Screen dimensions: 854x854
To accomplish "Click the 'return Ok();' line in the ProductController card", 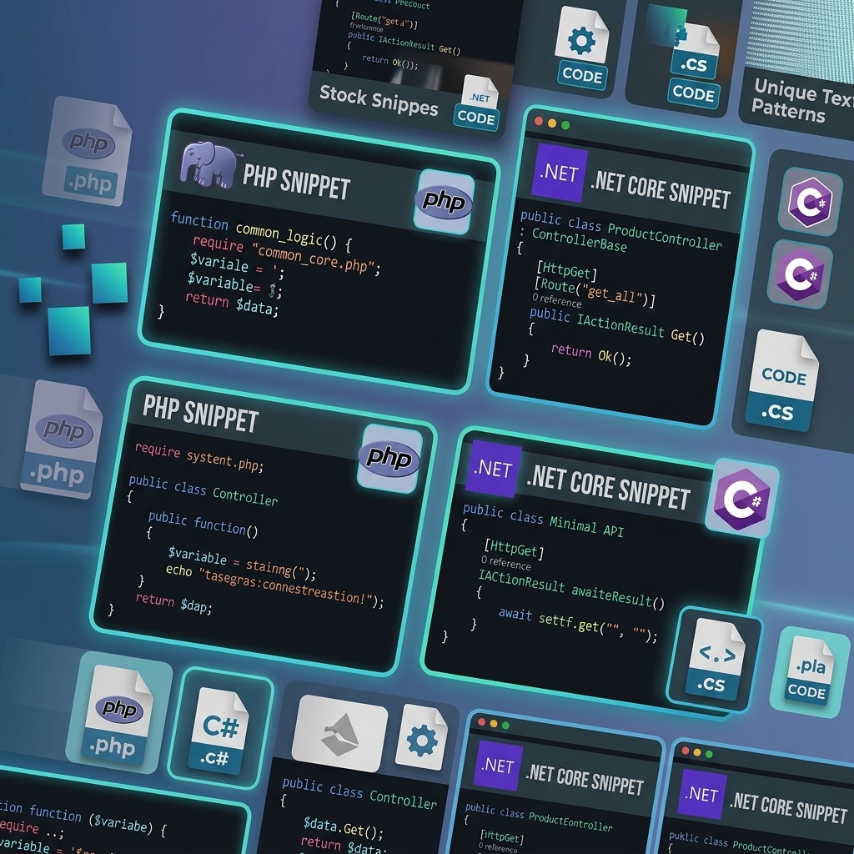I will [591, 354].
